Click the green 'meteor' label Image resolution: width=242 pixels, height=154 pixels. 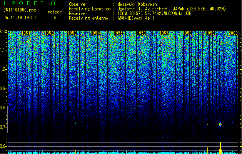(x=55, y=12)
